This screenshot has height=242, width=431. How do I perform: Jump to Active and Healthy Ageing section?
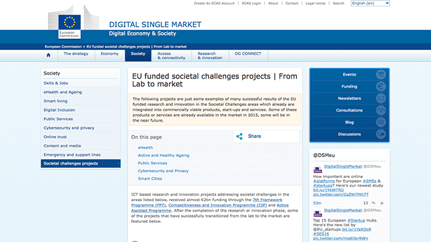click(x=164, y=155)
